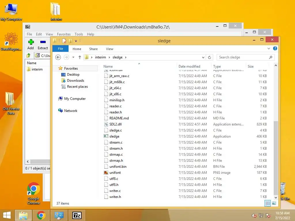Click 7-Zip horizontal scroll left arrow

[x=28, y=161]
